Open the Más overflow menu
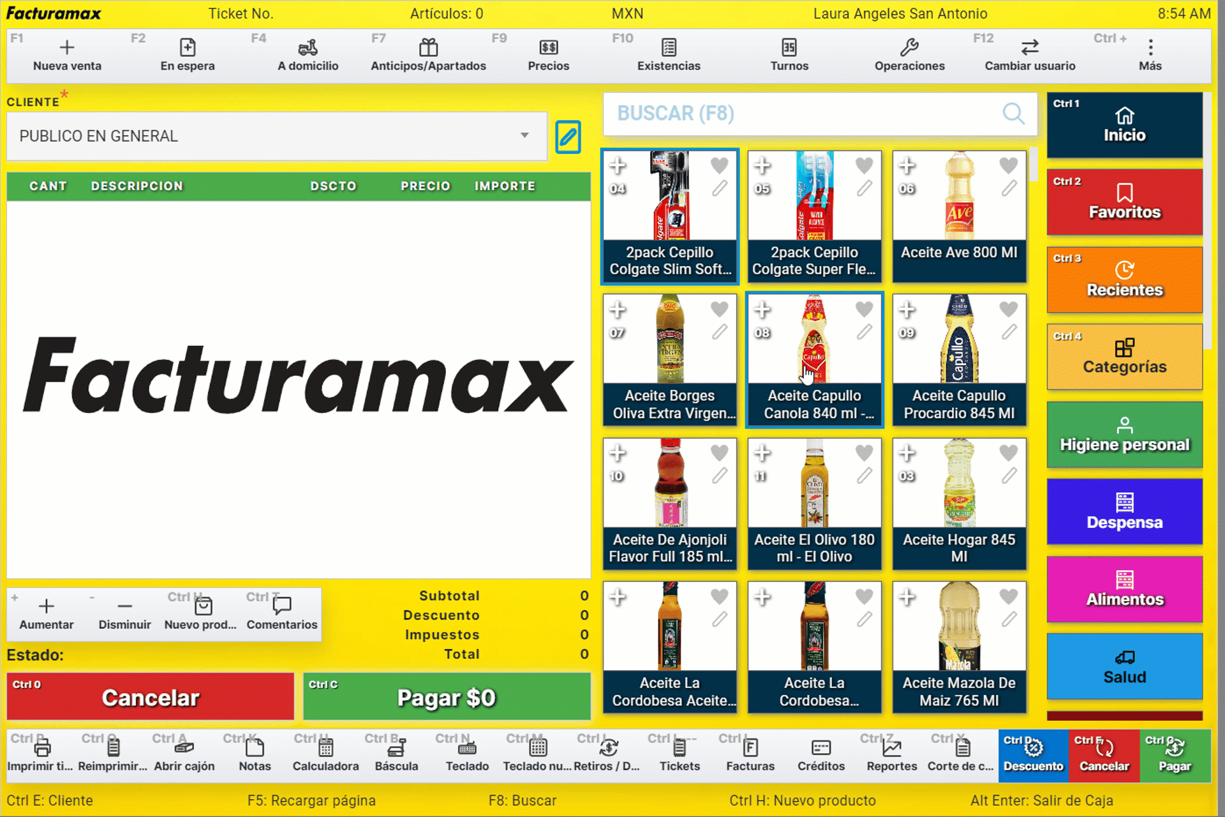1225x817 pixels. 1150,56
